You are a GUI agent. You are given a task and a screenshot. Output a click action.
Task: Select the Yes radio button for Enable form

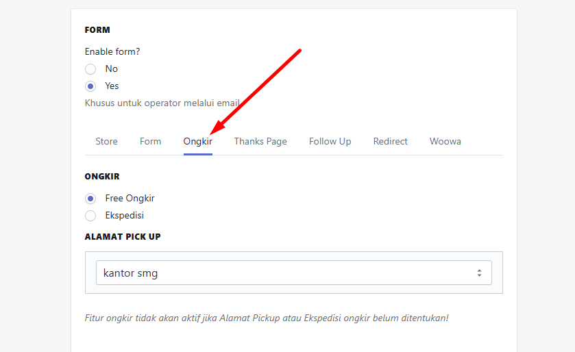point(90,86)
